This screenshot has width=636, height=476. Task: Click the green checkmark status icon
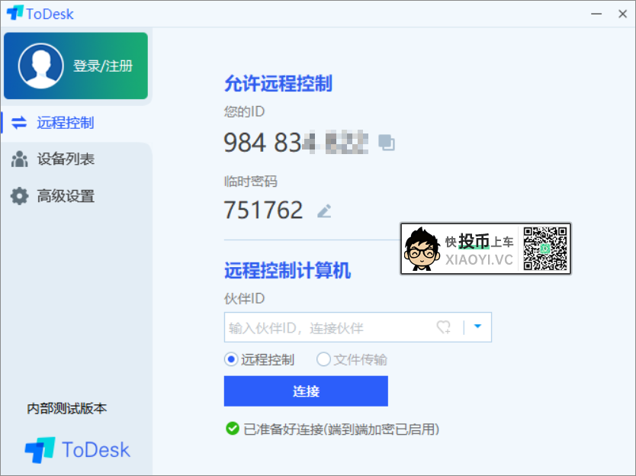(232, 429)
